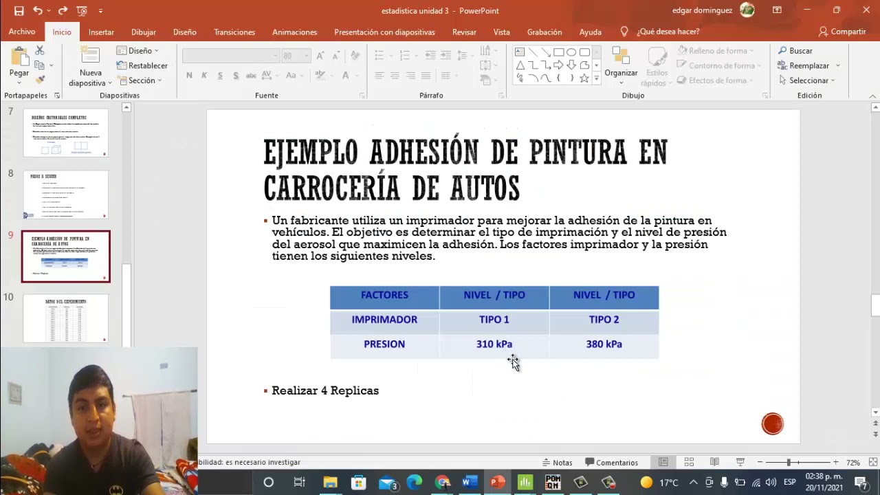
Task: Open Microsoft Edge from the taskbar
Action: 414,483
